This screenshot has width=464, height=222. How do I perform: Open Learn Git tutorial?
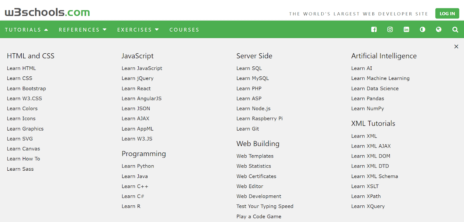pos(248,129)
